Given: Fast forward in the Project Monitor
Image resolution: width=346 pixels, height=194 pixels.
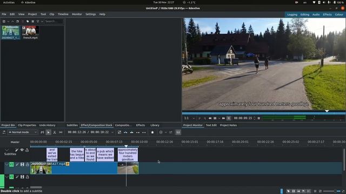Looking at the screenshot, I should pyautogui.click(x=223, y=119).
